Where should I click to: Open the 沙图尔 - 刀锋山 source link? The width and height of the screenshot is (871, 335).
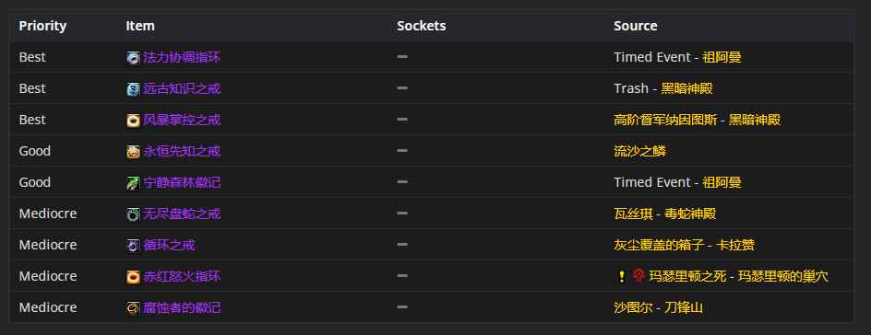[658, 307]
